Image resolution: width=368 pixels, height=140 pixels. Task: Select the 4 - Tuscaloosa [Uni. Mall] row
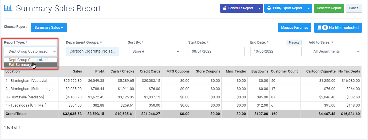pos(182,105)
